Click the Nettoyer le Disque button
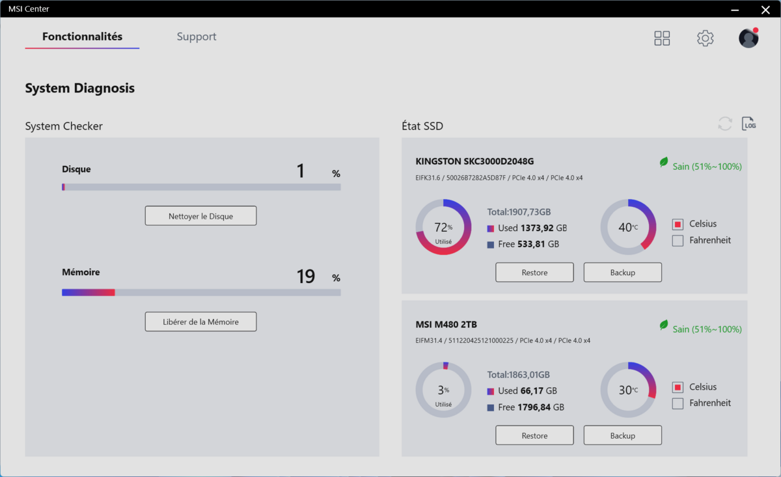The image size is (781, 477). [200, 216]
